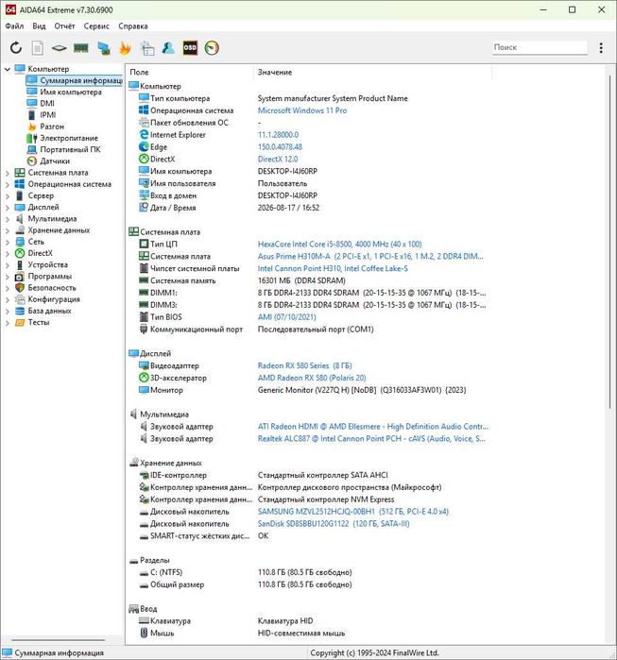This screenshot has width=617, height=660.
Task: Open the report wizard documents icon
Action: coord(147,48)
